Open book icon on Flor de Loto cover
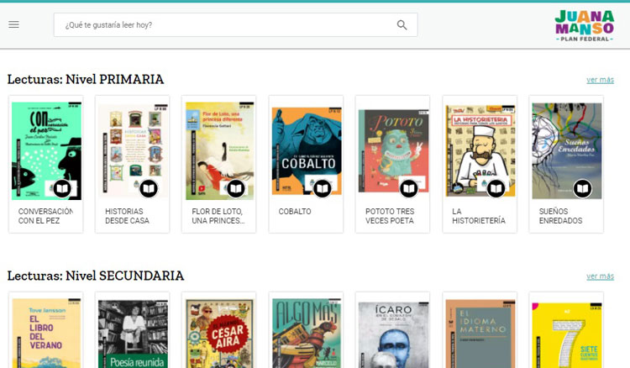 [x=235, y=188]
